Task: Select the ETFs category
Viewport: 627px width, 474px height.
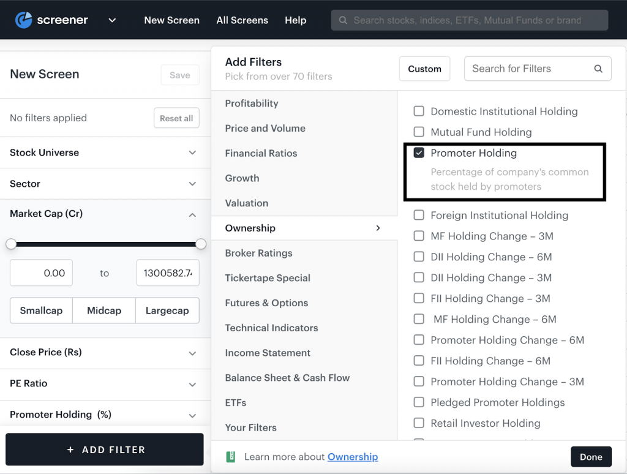Action: [304, 402]
